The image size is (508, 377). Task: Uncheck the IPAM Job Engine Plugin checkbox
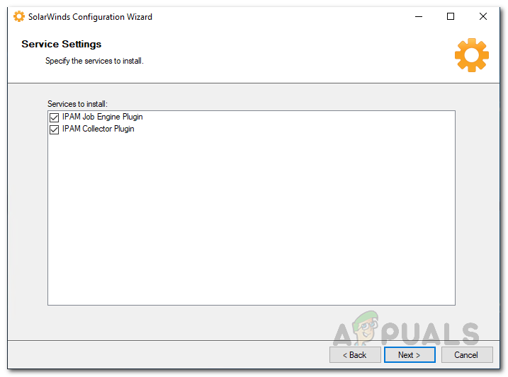click(x=54, y=117)
